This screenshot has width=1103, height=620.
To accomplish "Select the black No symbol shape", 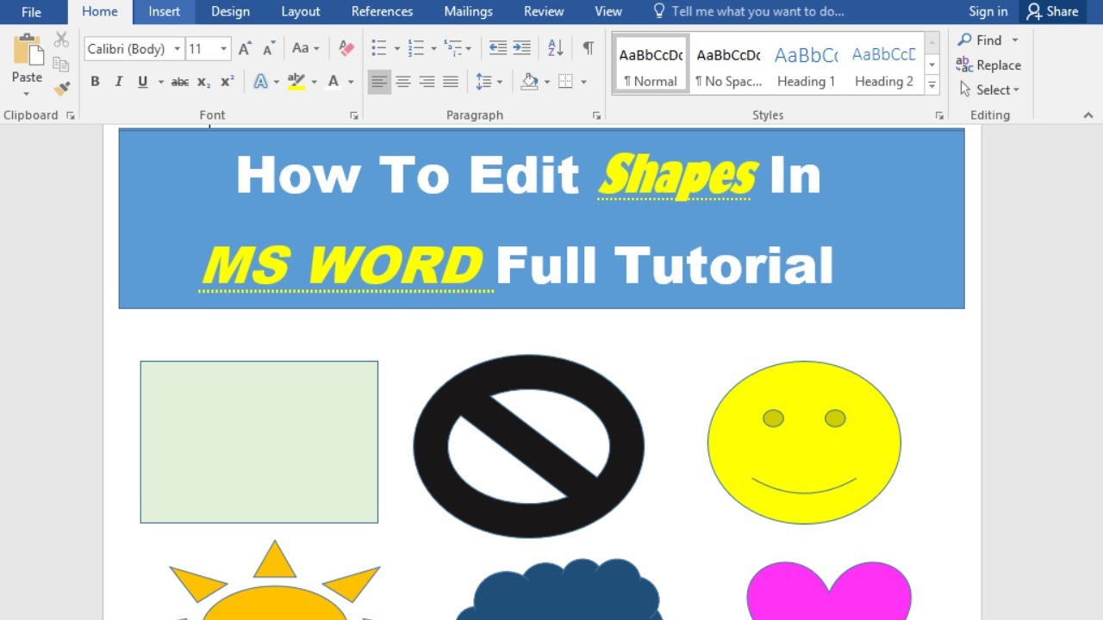I will 529,446.
